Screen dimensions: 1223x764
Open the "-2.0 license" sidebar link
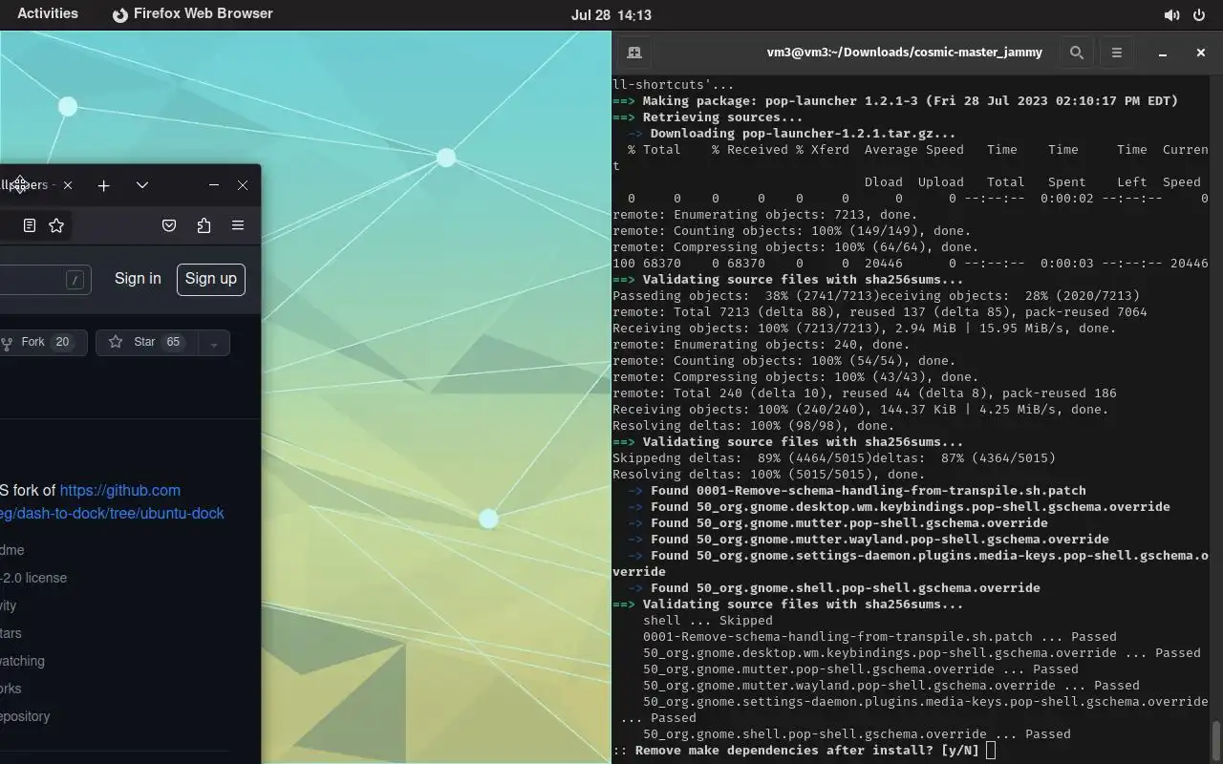coord(33,578)
